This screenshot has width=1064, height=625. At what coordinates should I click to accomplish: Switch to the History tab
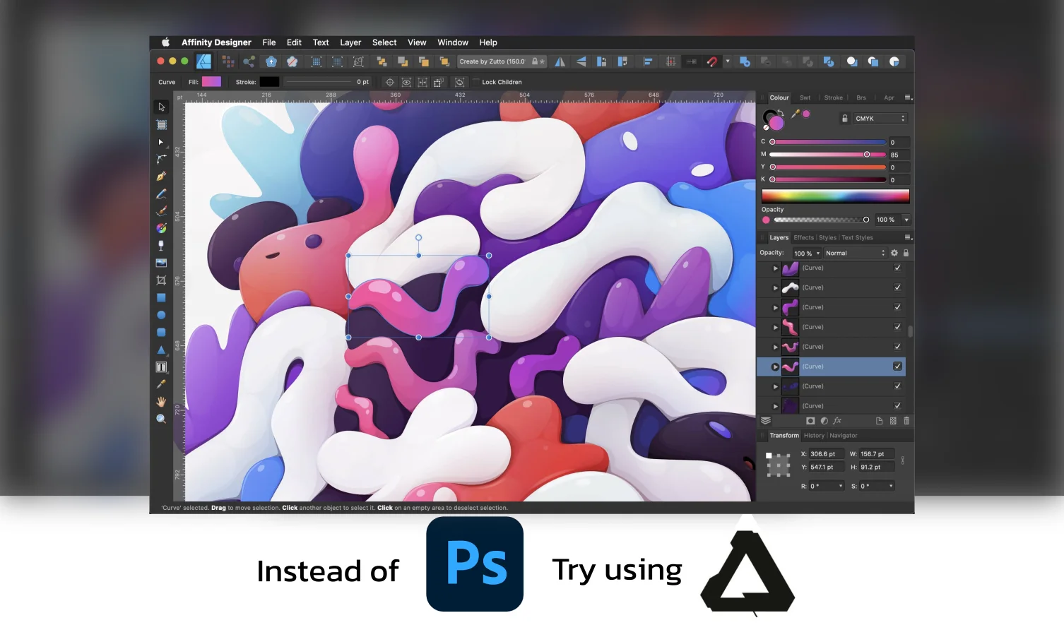(x=814, y=436)
